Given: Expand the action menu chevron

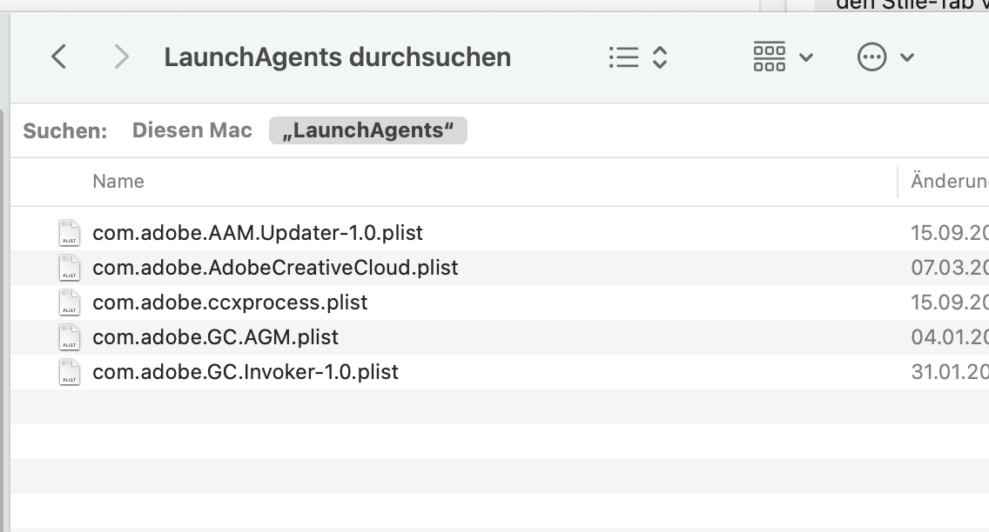Looking at the screenshot, I should coord(907,57).
